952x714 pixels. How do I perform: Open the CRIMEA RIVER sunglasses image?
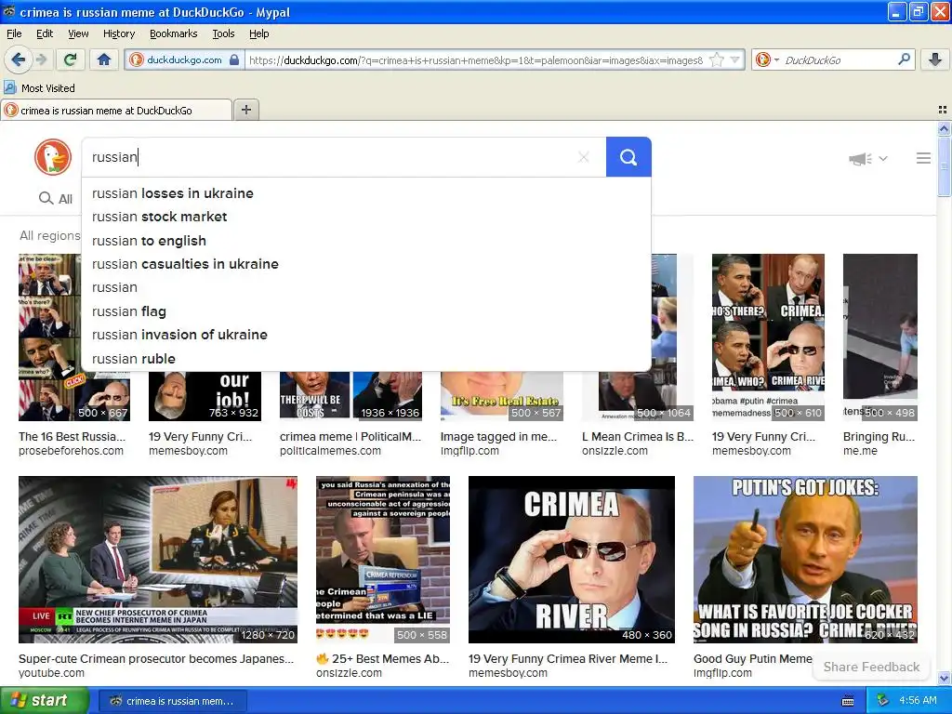click(x=572, y=559)
